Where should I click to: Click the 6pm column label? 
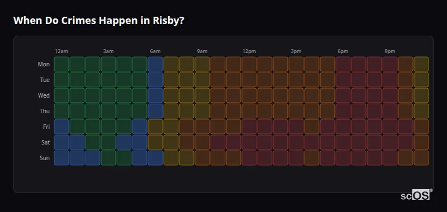click(343, 51)
